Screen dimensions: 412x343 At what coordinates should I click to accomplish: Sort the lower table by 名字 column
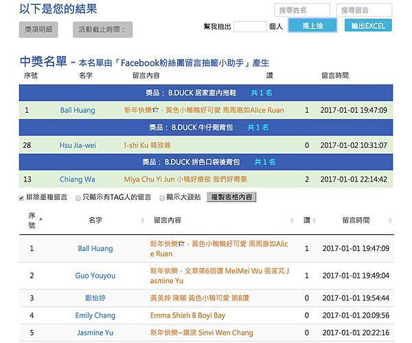click(x=95, y=220)
